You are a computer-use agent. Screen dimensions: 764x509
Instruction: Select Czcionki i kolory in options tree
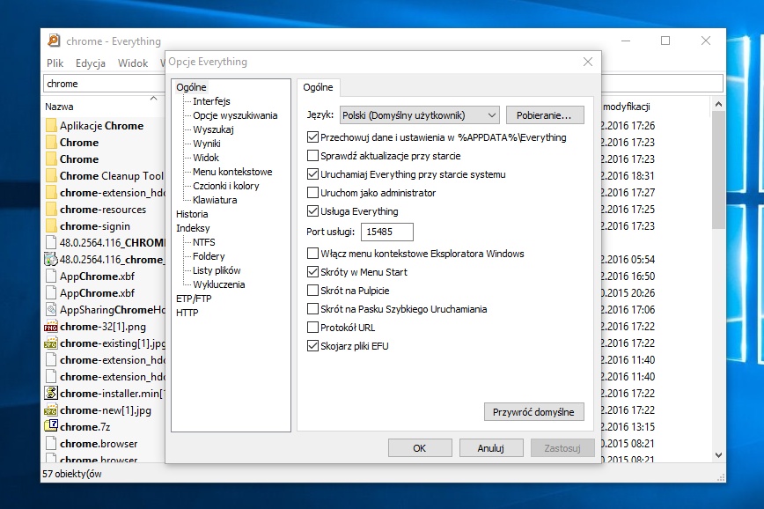(x=226, y=186)
